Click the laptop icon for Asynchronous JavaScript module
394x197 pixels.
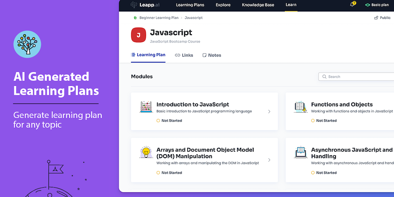300,152
